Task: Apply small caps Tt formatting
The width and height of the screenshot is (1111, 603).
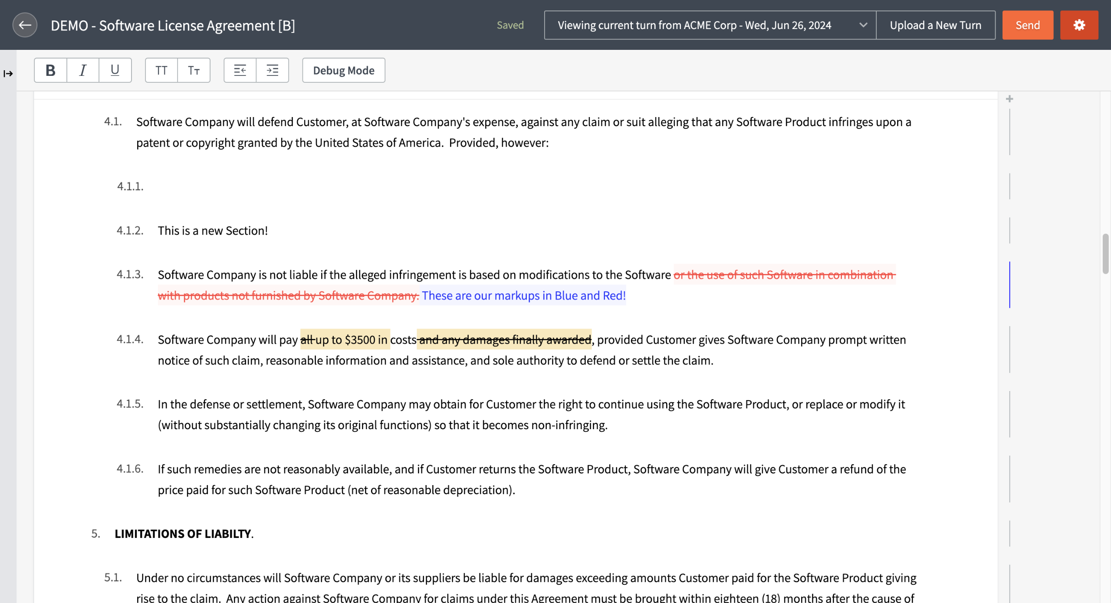Action: coord(194,70)
